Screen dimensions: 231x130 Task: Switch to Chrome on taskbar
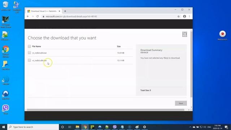[85, 127]
